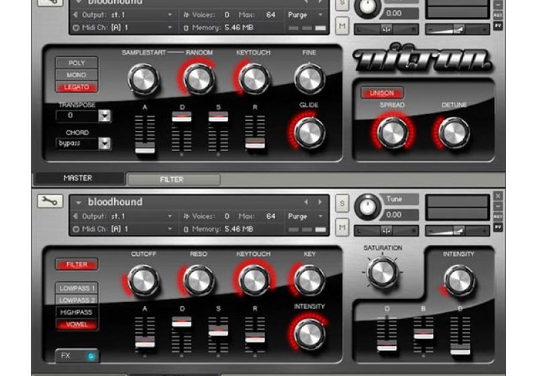The image size is (537, 376).
Task: Click the RESO knob
Action: (x=199, y=281)
